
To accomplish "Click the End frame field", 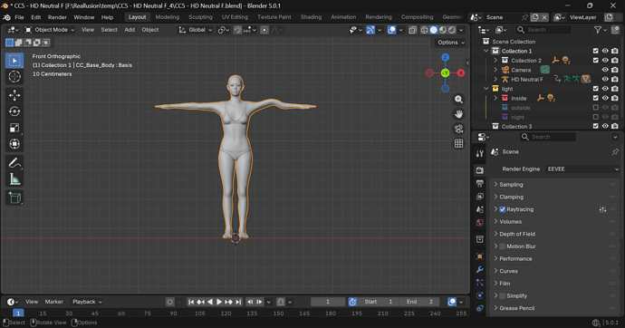I will pos(419,302).
